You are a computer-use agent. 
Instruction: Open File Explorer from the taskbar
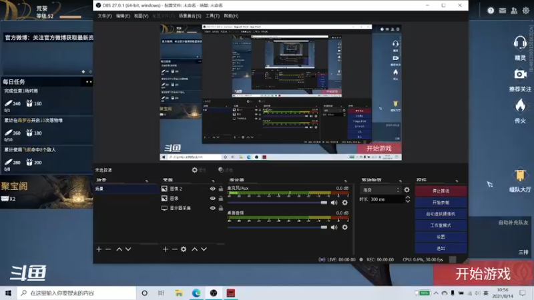(179, 293)
